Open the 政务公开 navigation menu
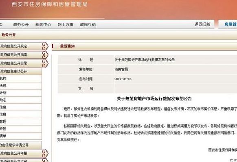 tap(21, 24)
